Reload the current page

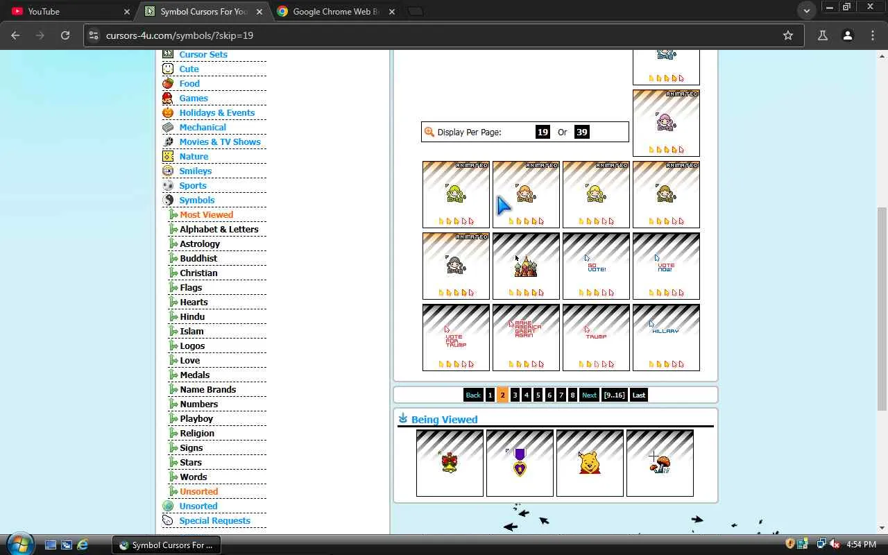tap(65, 35)
